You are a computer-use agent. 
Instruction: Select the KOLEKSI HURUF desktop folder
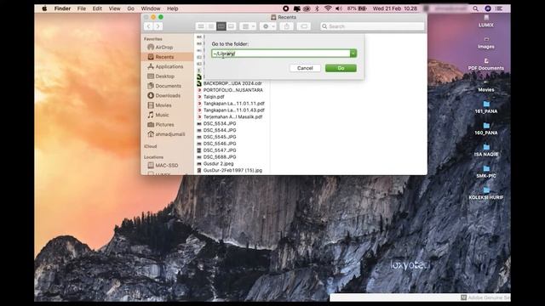coord(486,193)
